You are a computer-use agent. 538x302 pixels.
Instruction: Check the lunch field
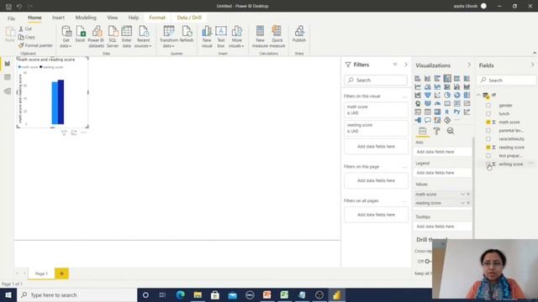click(488, 114)
